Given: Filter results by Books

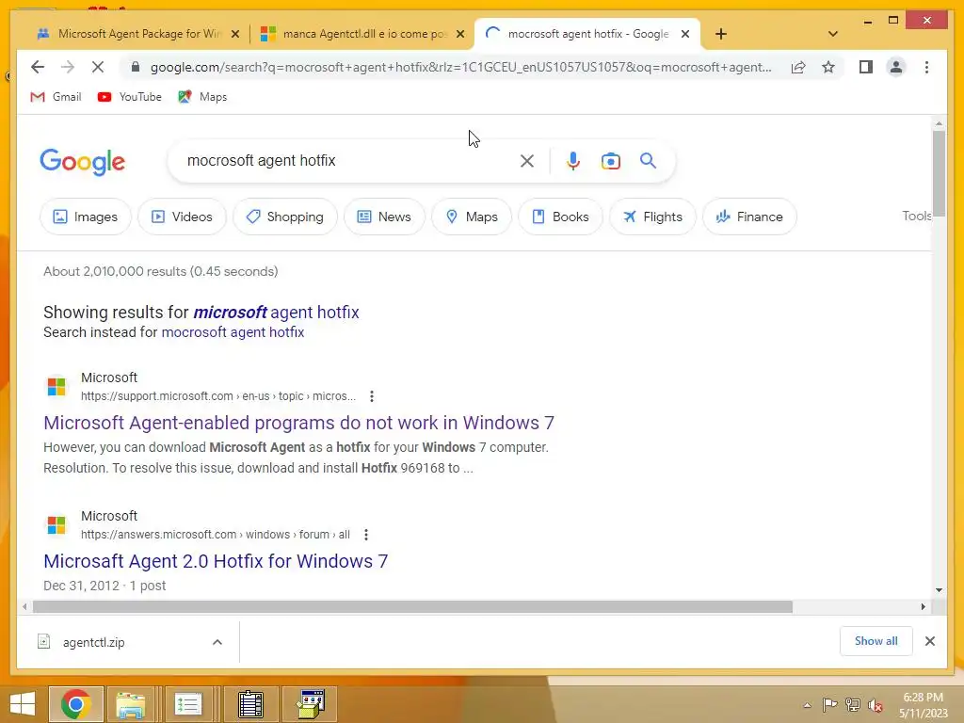Looking at the screenshot, I should tap(561, 217).
